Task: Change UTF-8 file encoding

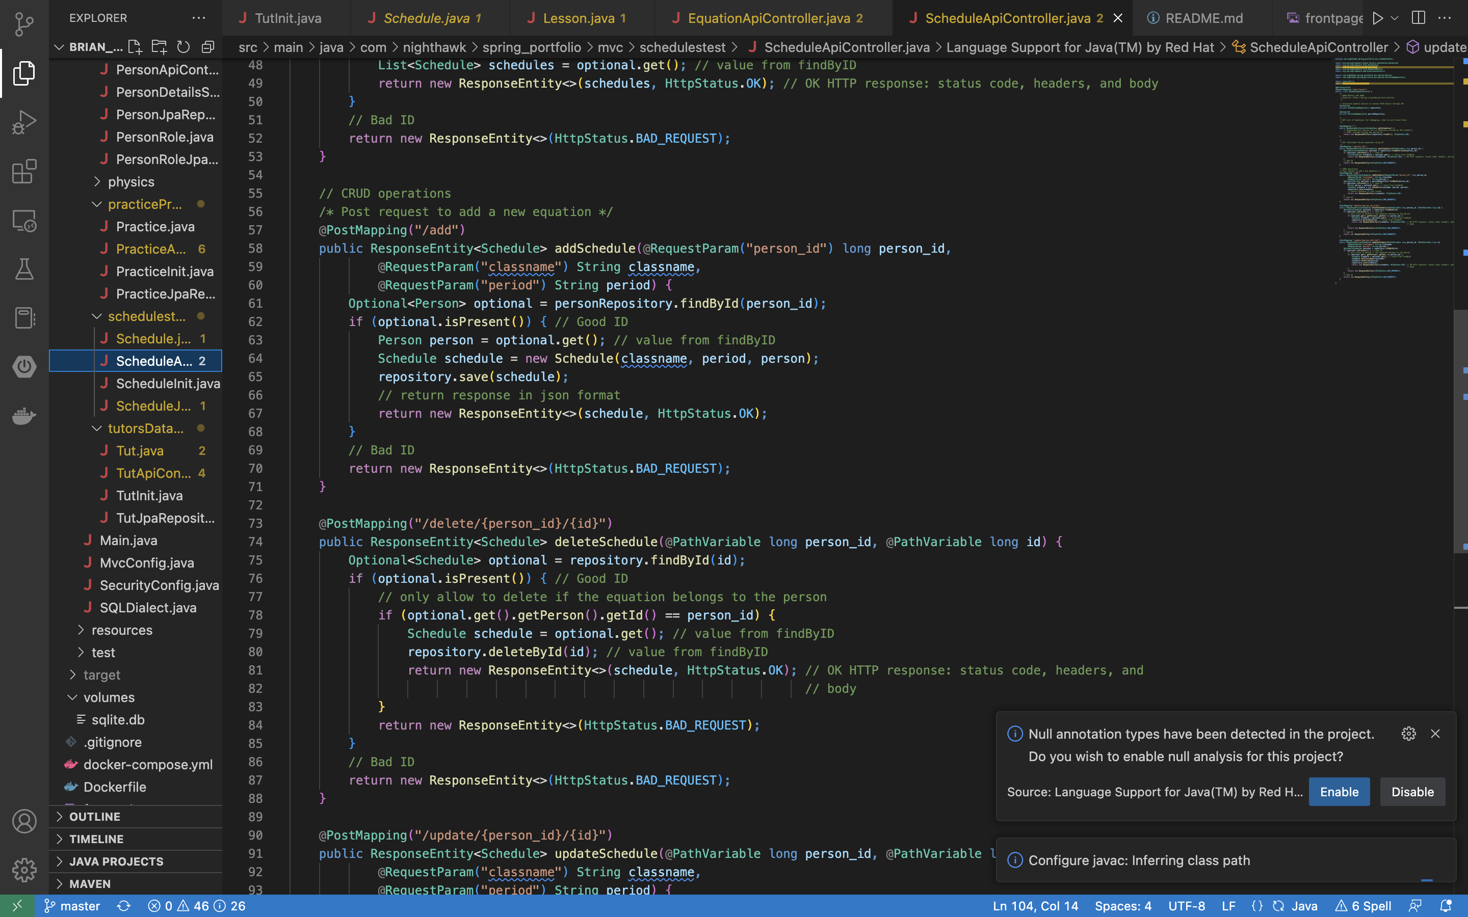Action: click(1187, 905)
